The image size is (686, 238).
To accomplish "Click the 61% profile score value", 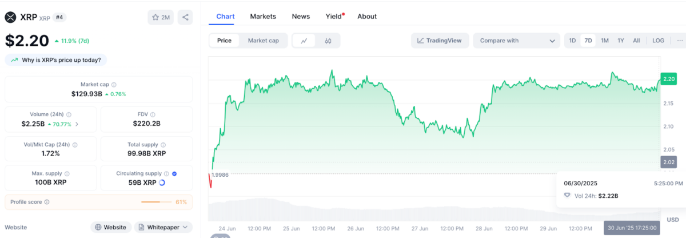I will [x=181, y=202].
